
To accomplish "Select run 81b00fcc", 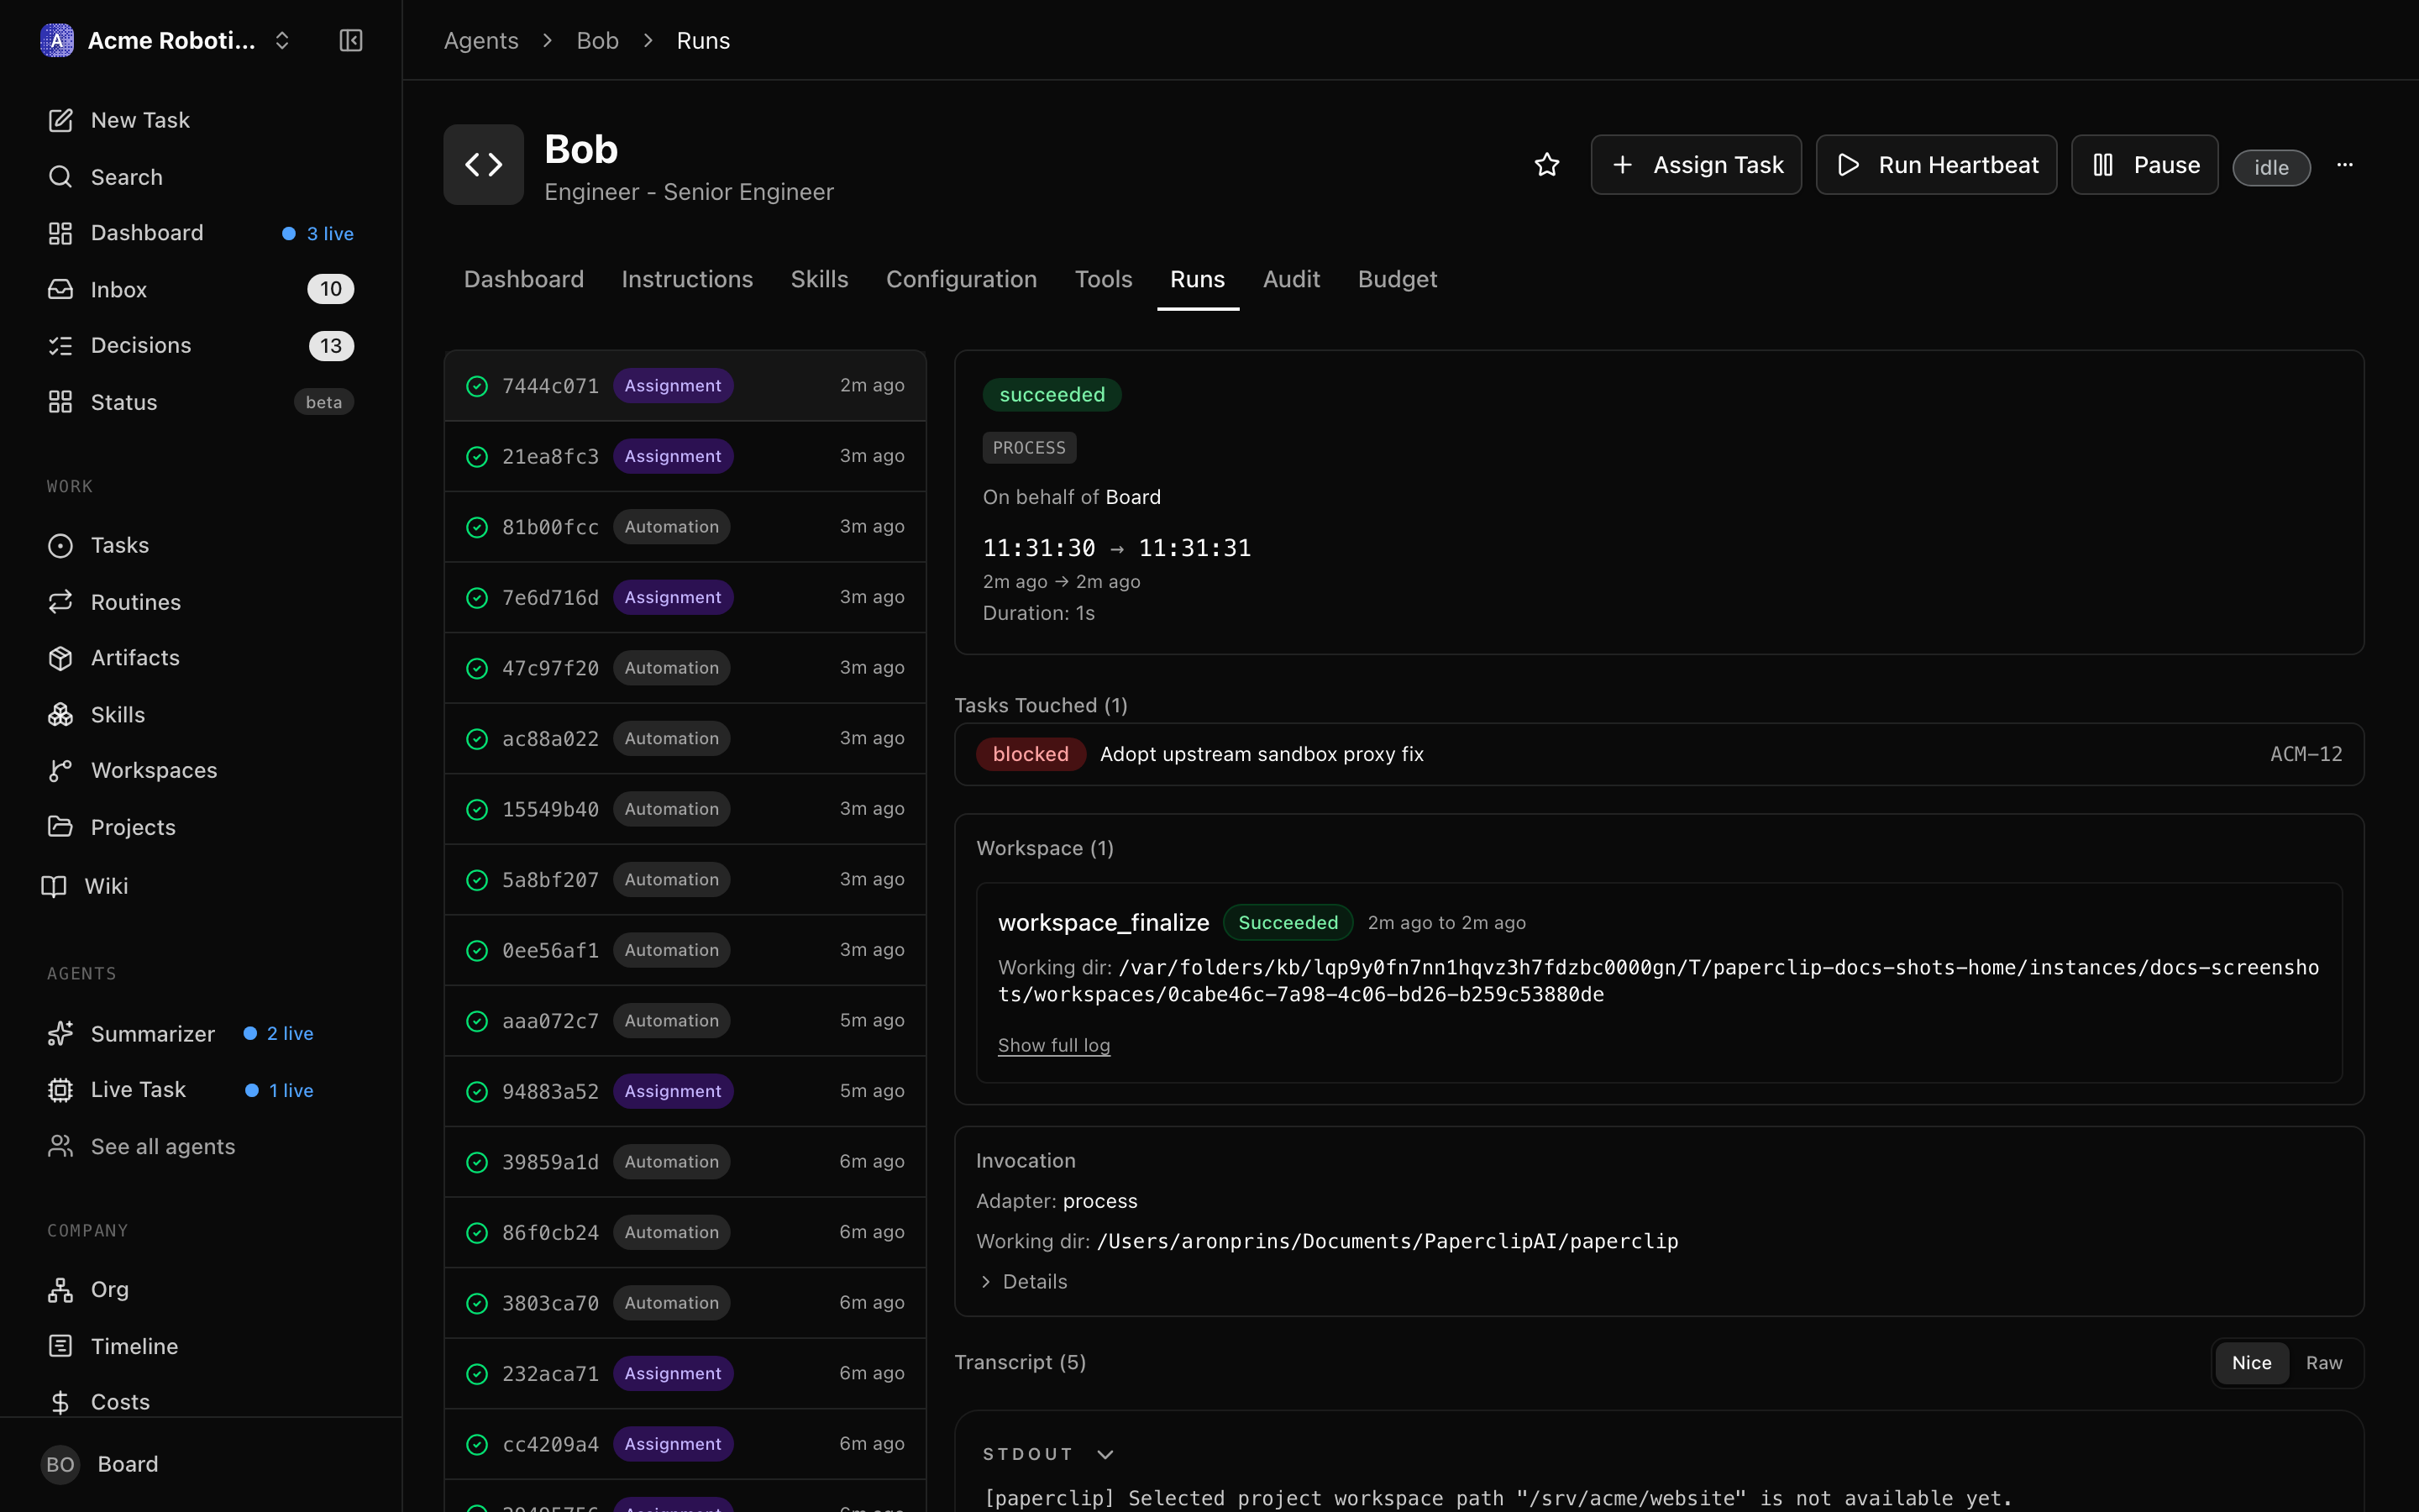I will pos(685,527).
